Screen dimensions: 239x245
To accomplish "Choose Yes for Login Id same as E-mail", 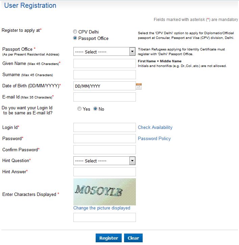I will (x=79, y=109).
